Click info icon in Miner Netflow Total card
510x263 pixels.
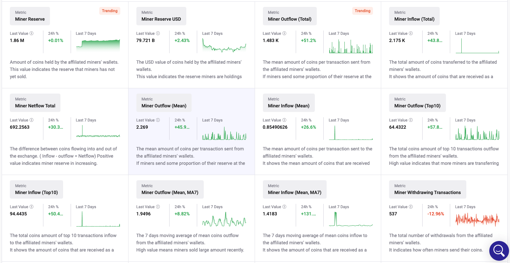(x=32, y=120)
